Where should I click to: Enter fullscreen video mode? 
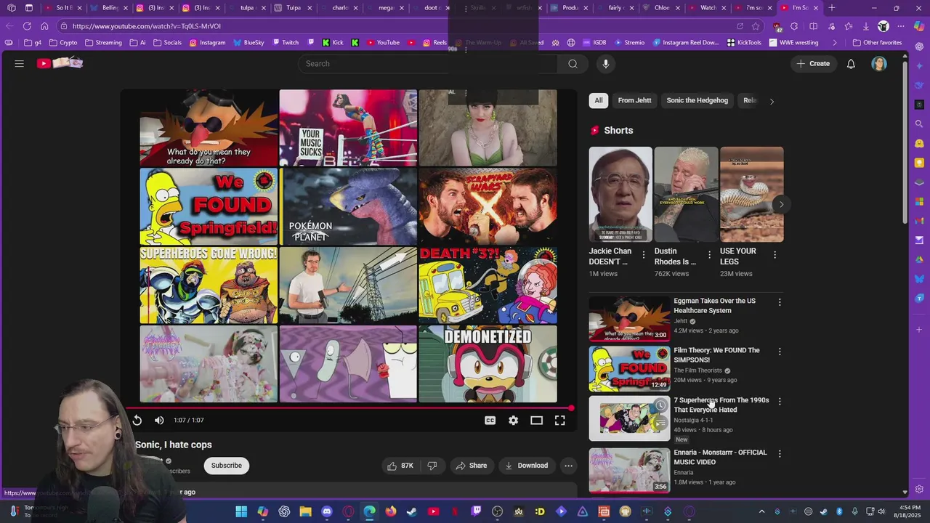pos(559,420)
